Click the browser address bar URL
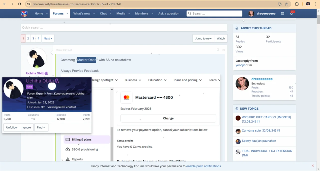The height and width of the screenshot is (171, 320). click(x=77, y=4)
